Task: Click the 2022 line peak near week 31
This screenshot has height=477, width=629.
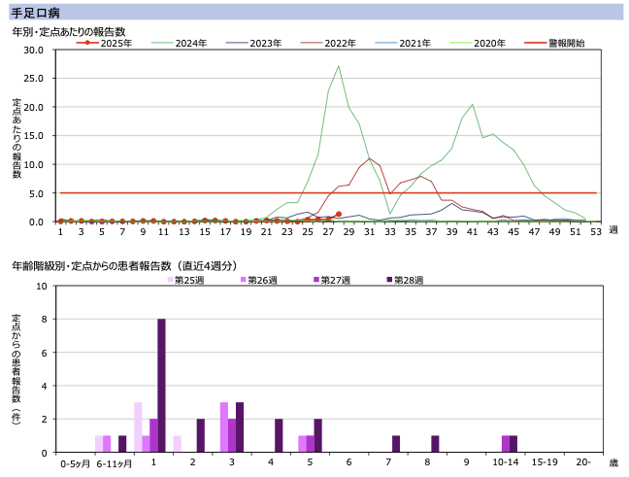Action: click(370, 158)
